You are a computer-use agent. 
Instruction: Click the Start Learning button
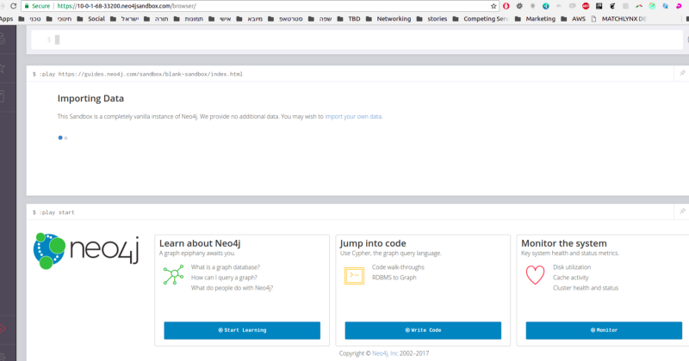[x=242, y=330]
